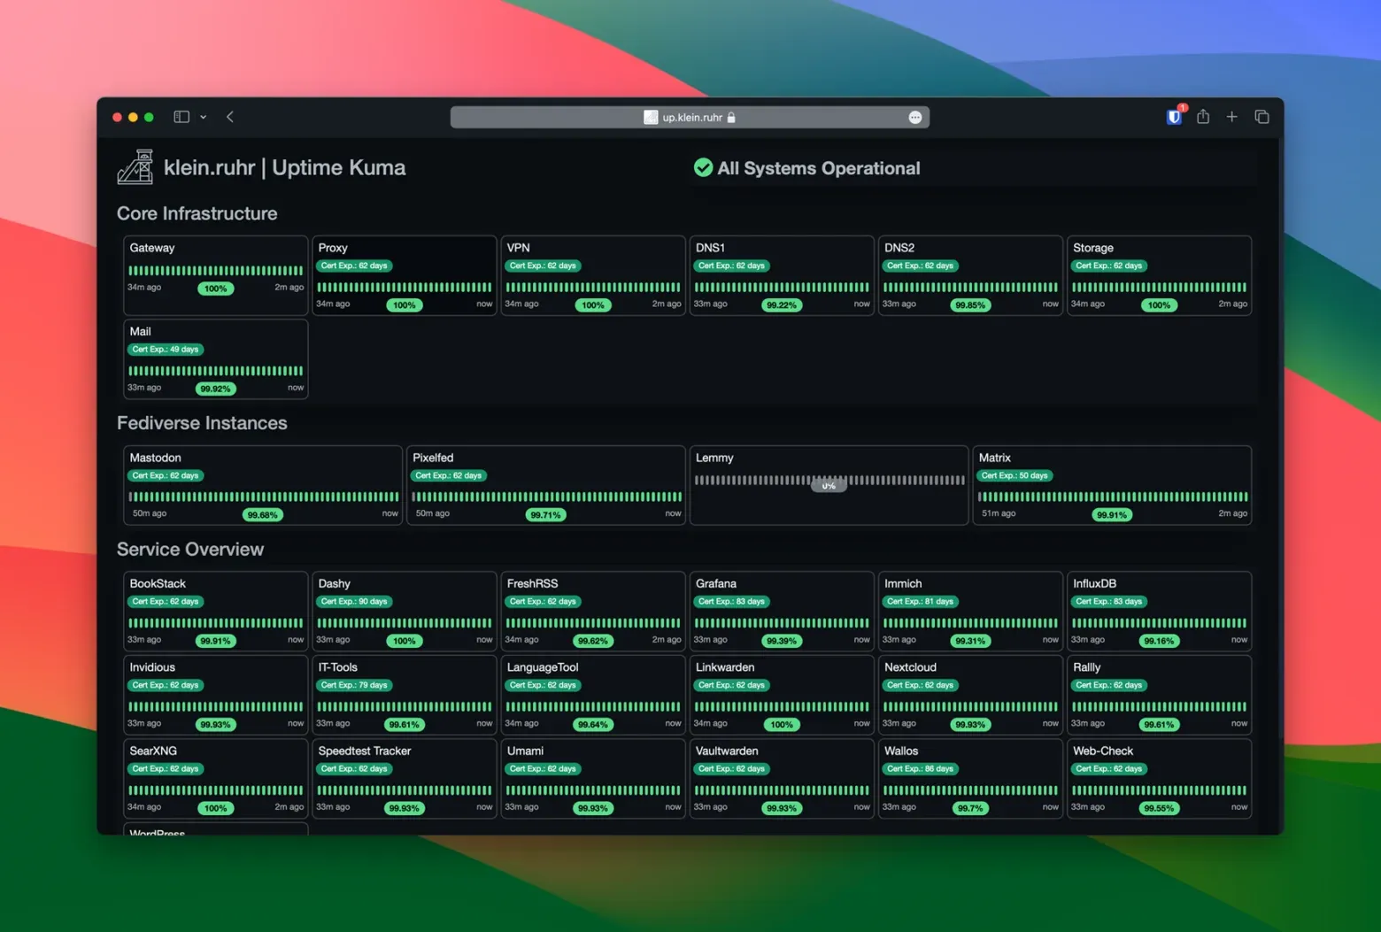Click IT-Tools' Cert Exp. 79 days badge
This screenshot has width=1381, height=932.
point(354,685)
